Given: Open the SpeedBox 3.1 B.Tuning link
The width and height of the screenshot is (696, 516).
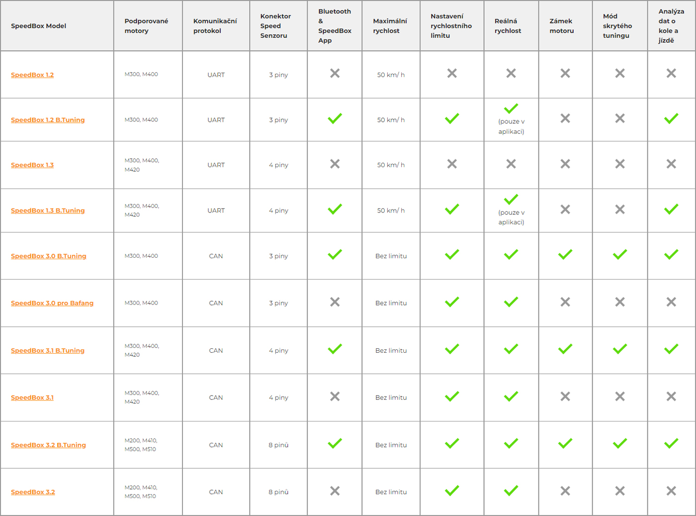Looking at the screenshot, I should (x=48, y=350).
